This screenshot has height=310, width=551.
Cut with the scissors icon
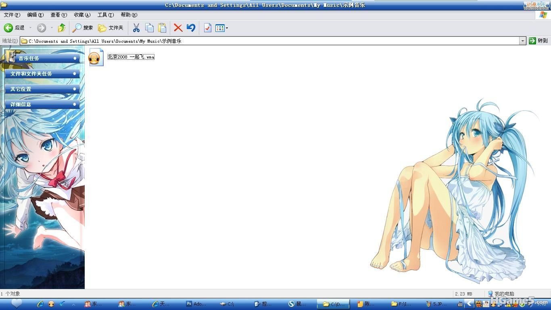point(136,28)
